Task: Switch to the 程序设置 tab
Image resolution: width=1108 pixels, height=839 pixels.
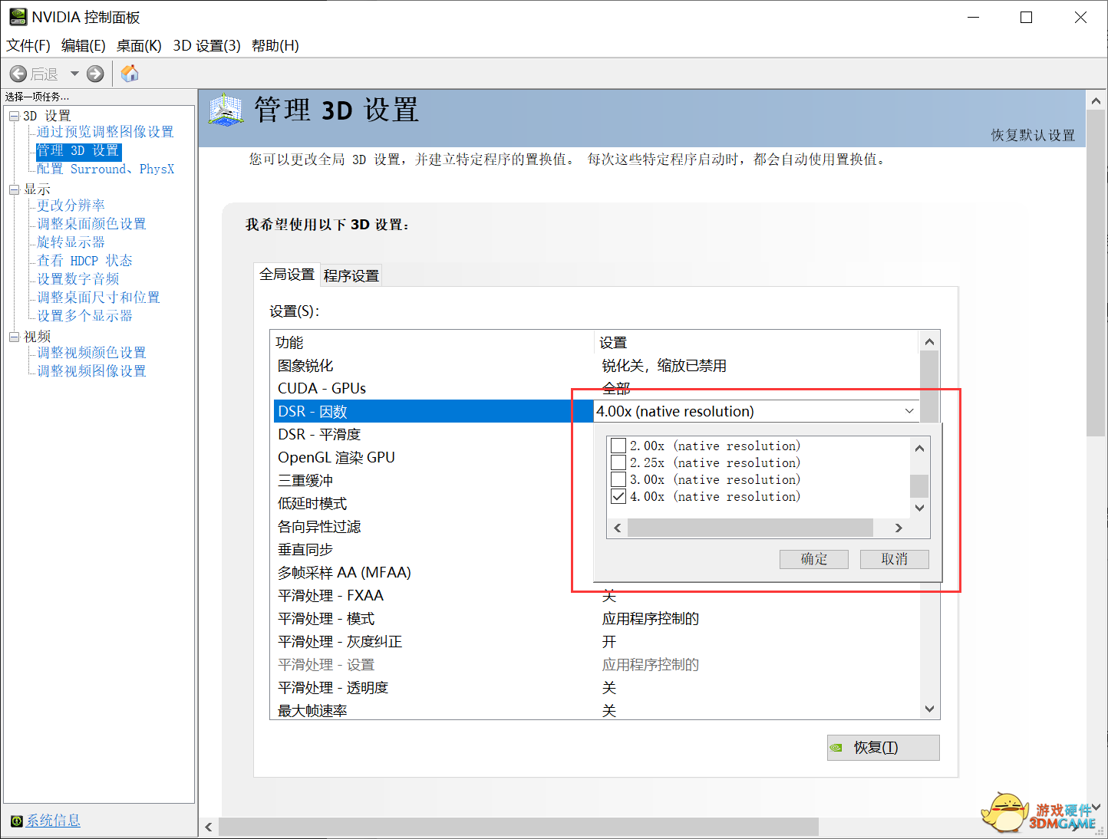Action: click(351, 275)
